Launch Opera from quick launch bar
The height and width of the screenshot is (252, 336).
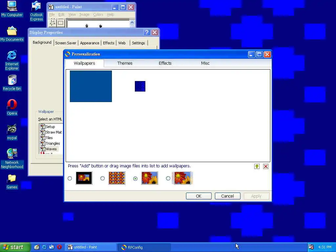click(59, 247)
